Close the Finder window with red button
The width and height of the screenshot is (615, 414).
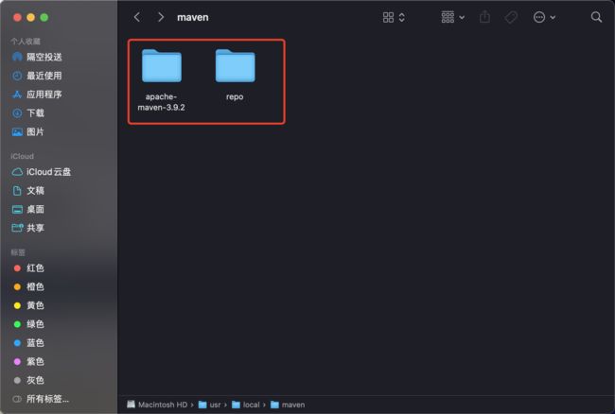17,17
